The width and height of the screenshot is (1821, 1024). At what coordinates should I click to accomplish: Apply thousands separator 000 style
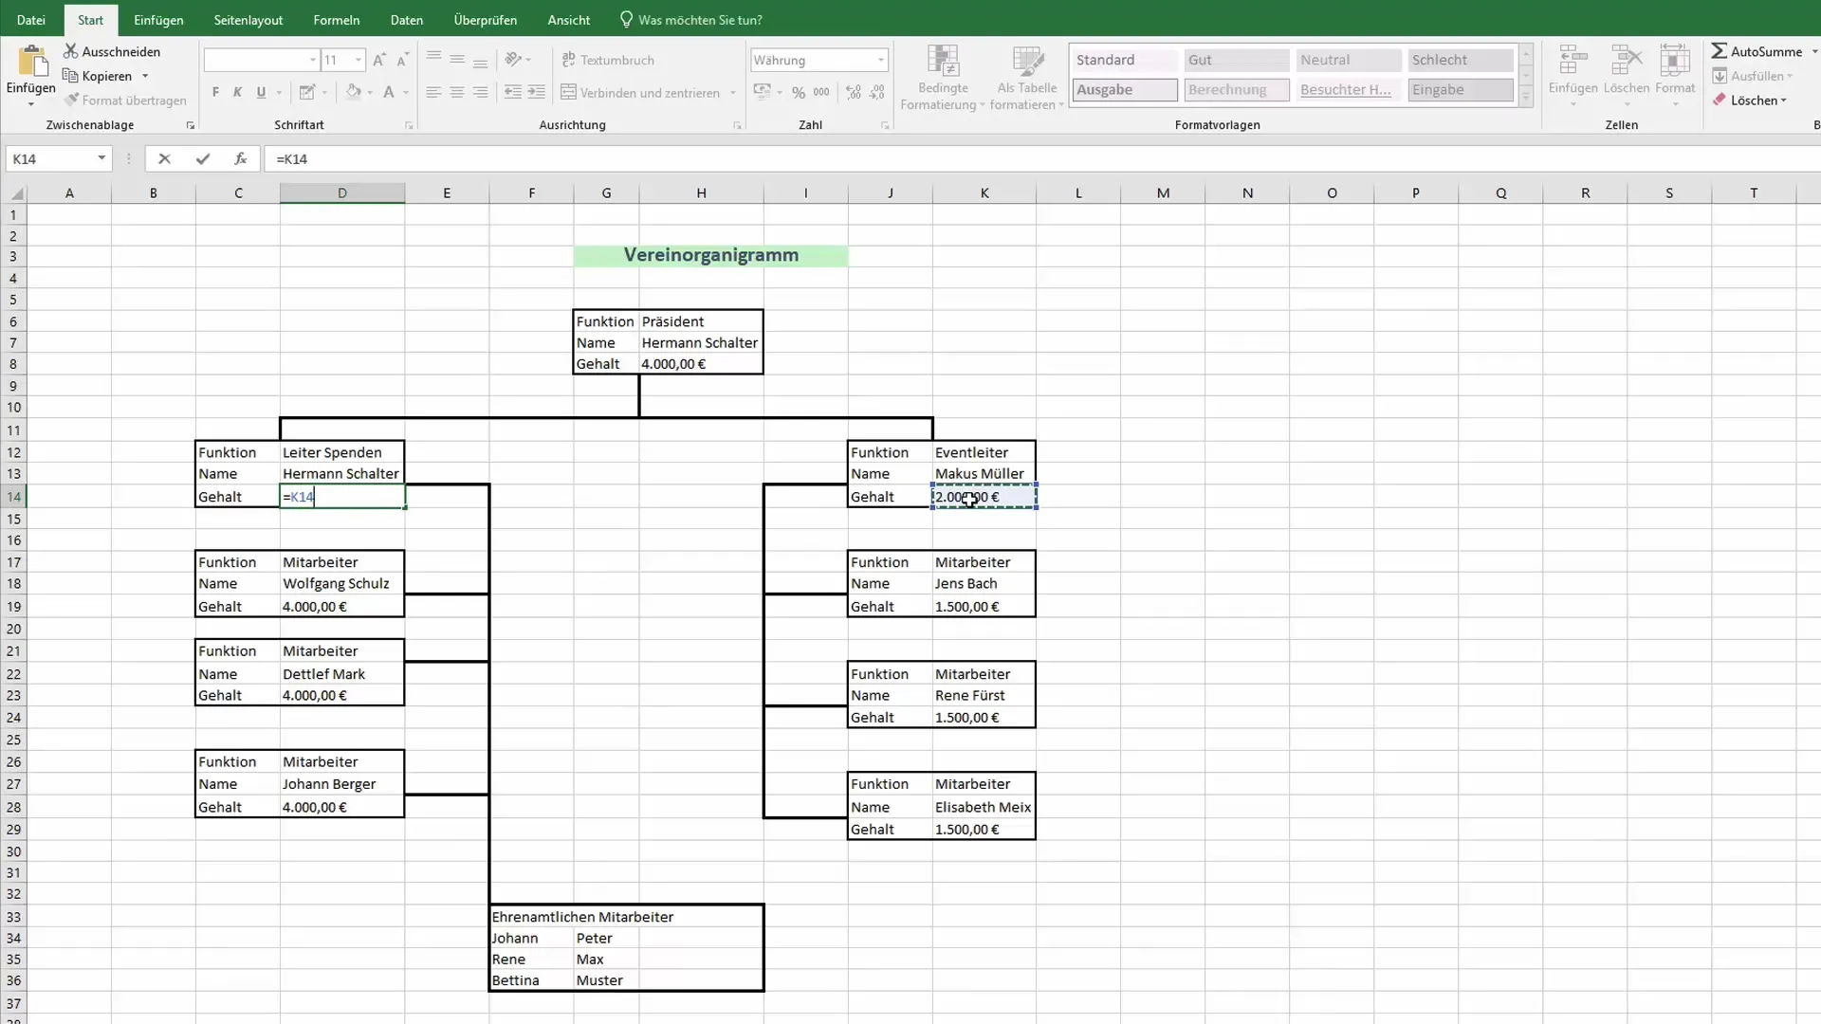pos(821,92)
